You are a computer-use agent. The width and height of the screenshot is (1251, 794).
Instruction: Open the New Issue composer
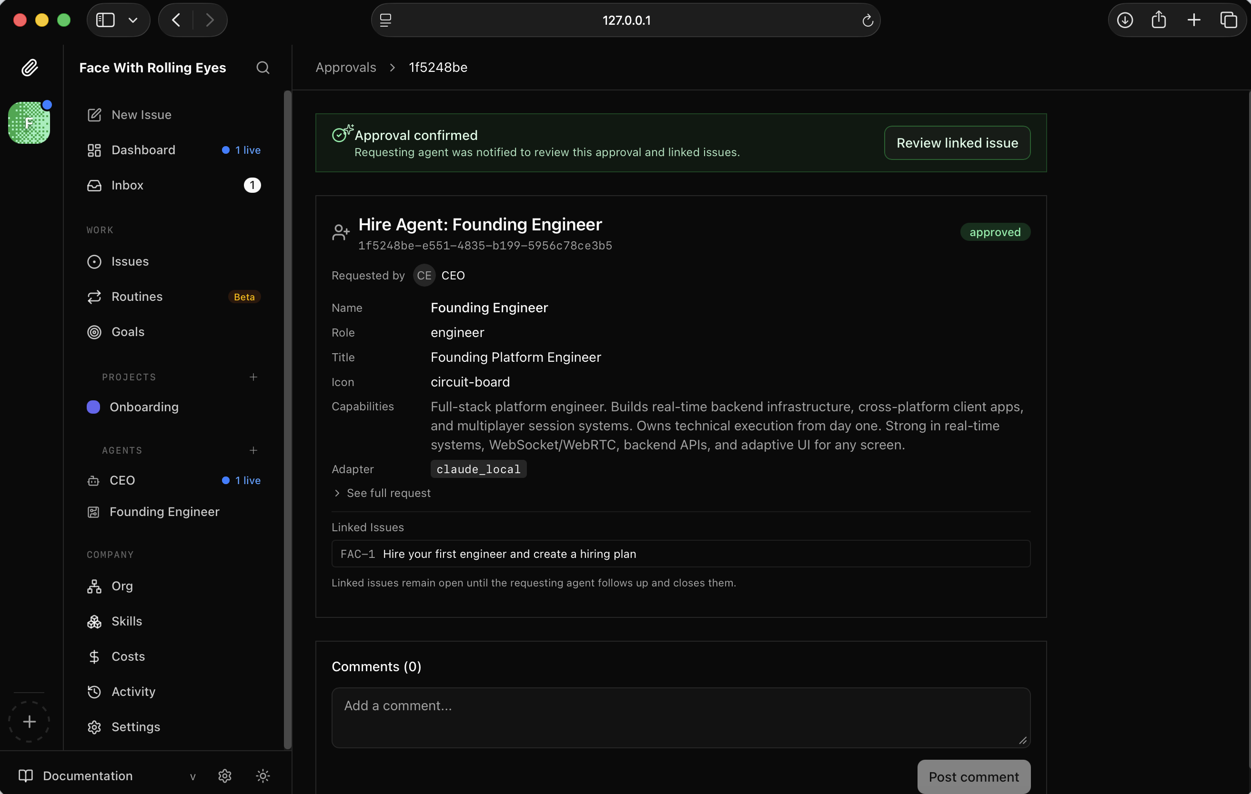141,115
